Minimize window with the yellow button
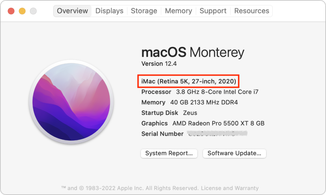The width and height of the screenshot is (326, 195). coord(22,11)
